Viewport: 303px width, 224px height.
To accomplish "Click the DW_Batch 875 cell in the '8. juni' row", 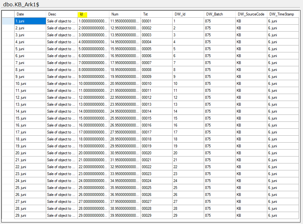I will [x=220, y=70].
